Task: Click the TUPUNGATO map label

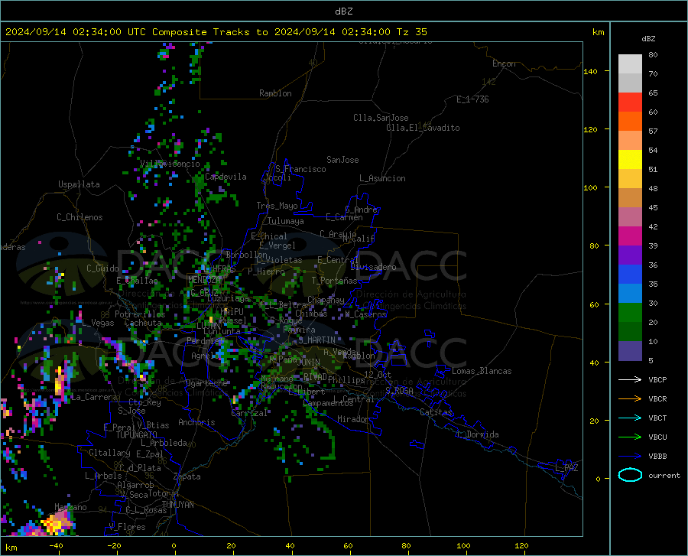Action: point(137,435)
